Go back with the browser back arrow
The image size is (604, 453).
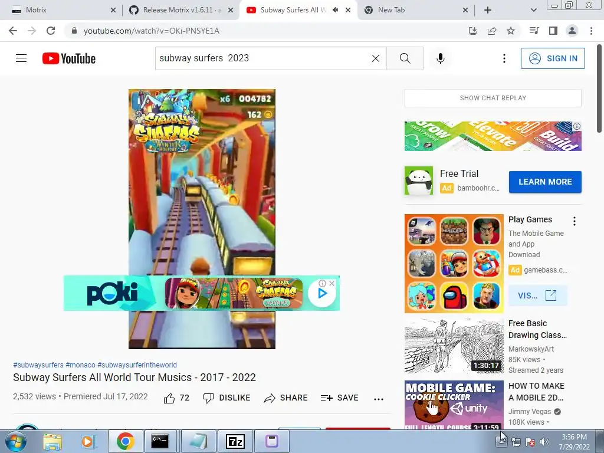coord(13,31)
